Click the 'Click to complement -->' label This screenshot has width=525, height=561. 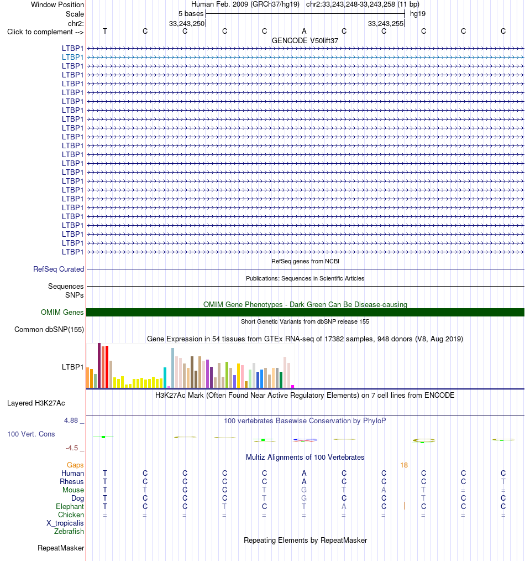[45, 32]
